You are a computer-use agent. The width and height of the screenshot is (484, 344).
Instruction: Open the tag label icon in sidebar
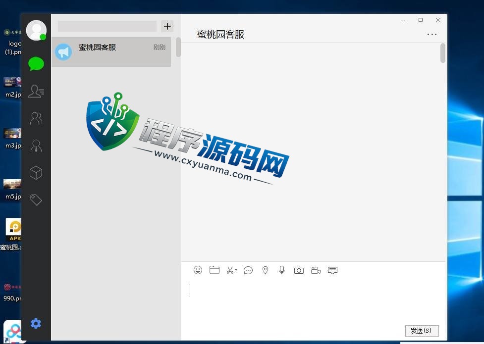coord(36,199)
